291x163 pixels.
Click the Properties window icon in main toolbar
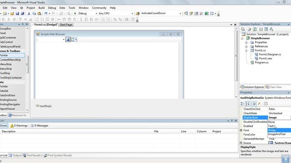click(191, 14)
